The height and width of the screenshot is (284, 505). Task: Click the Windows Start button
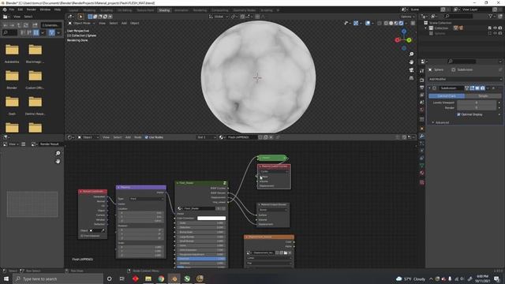6,278
